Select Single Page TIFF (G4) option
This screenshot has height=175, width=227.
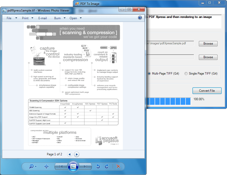201,74
